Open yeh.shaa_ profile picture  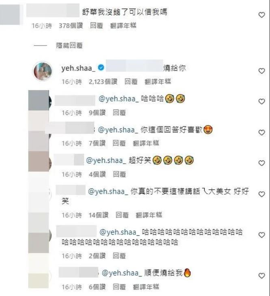coord(43,71)
